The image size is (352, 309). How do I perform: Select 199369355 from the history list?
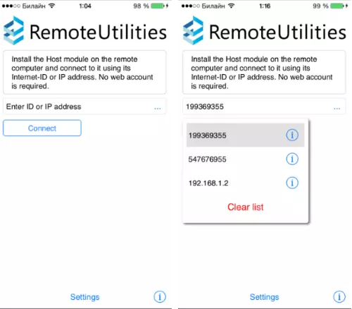click(246, 135)
